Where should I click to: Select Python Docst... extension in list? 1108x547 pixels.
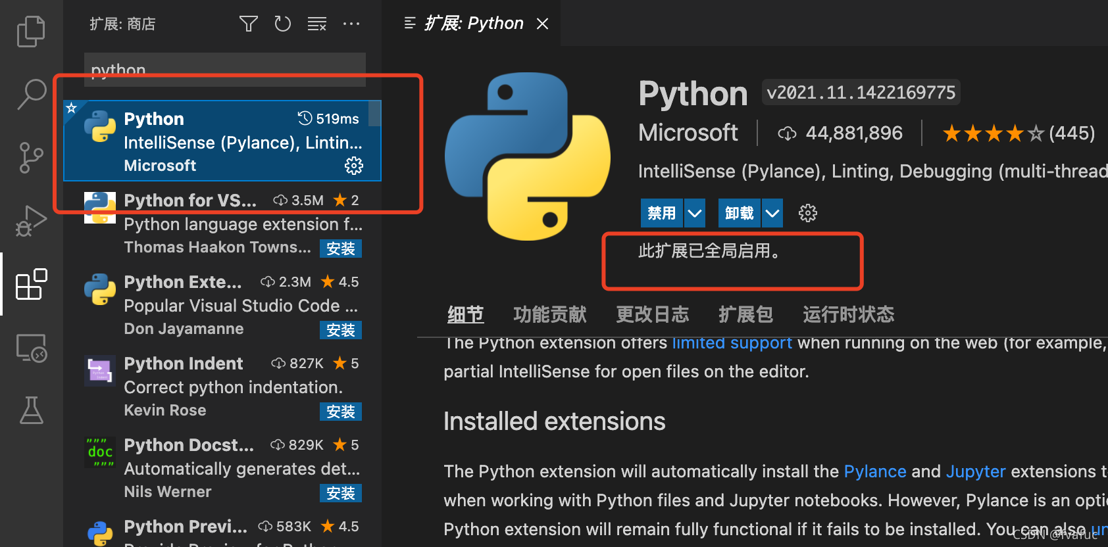(x=222, y=468)
